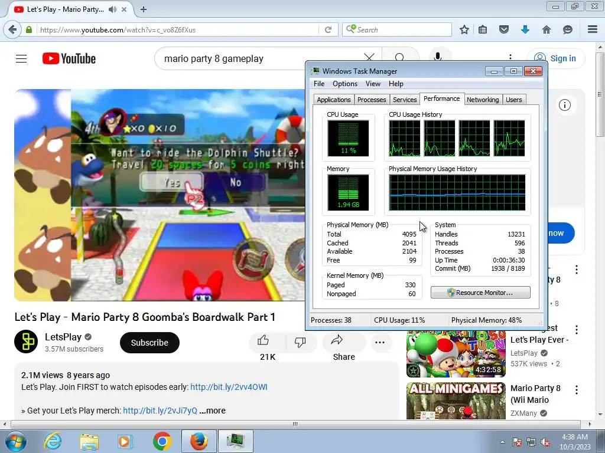Open YouTube settings three-dot menu near Sign in

[x=510, y=58]
